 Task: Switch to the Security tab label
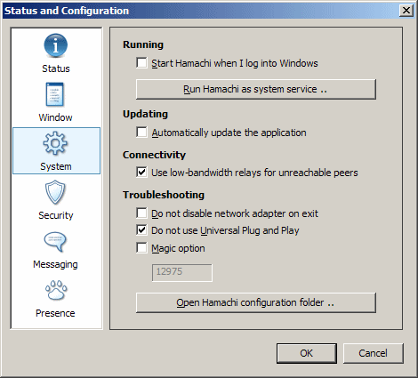point(56,215)
